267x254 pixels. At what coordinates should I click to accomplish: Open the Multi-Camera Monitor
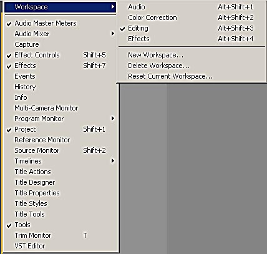(x=61, y=108)
